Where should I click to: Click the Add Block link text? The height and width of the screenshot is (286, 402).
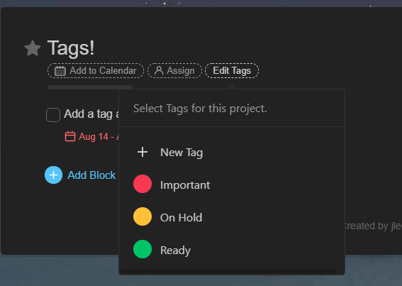point(91,175)
